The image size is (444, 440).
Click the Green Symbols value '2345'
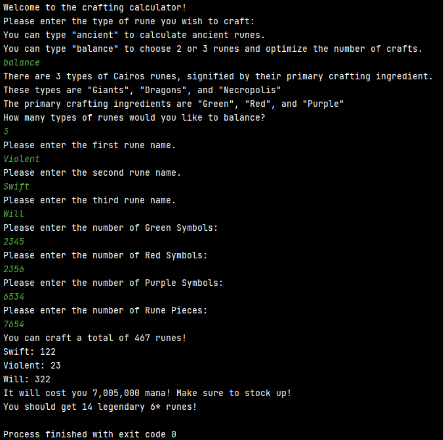click(x=14, y=241)
